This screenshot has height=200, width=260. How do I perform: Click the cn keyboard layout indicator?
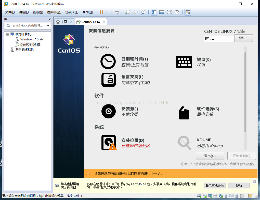pyautogui.click(x=219, y=39)
